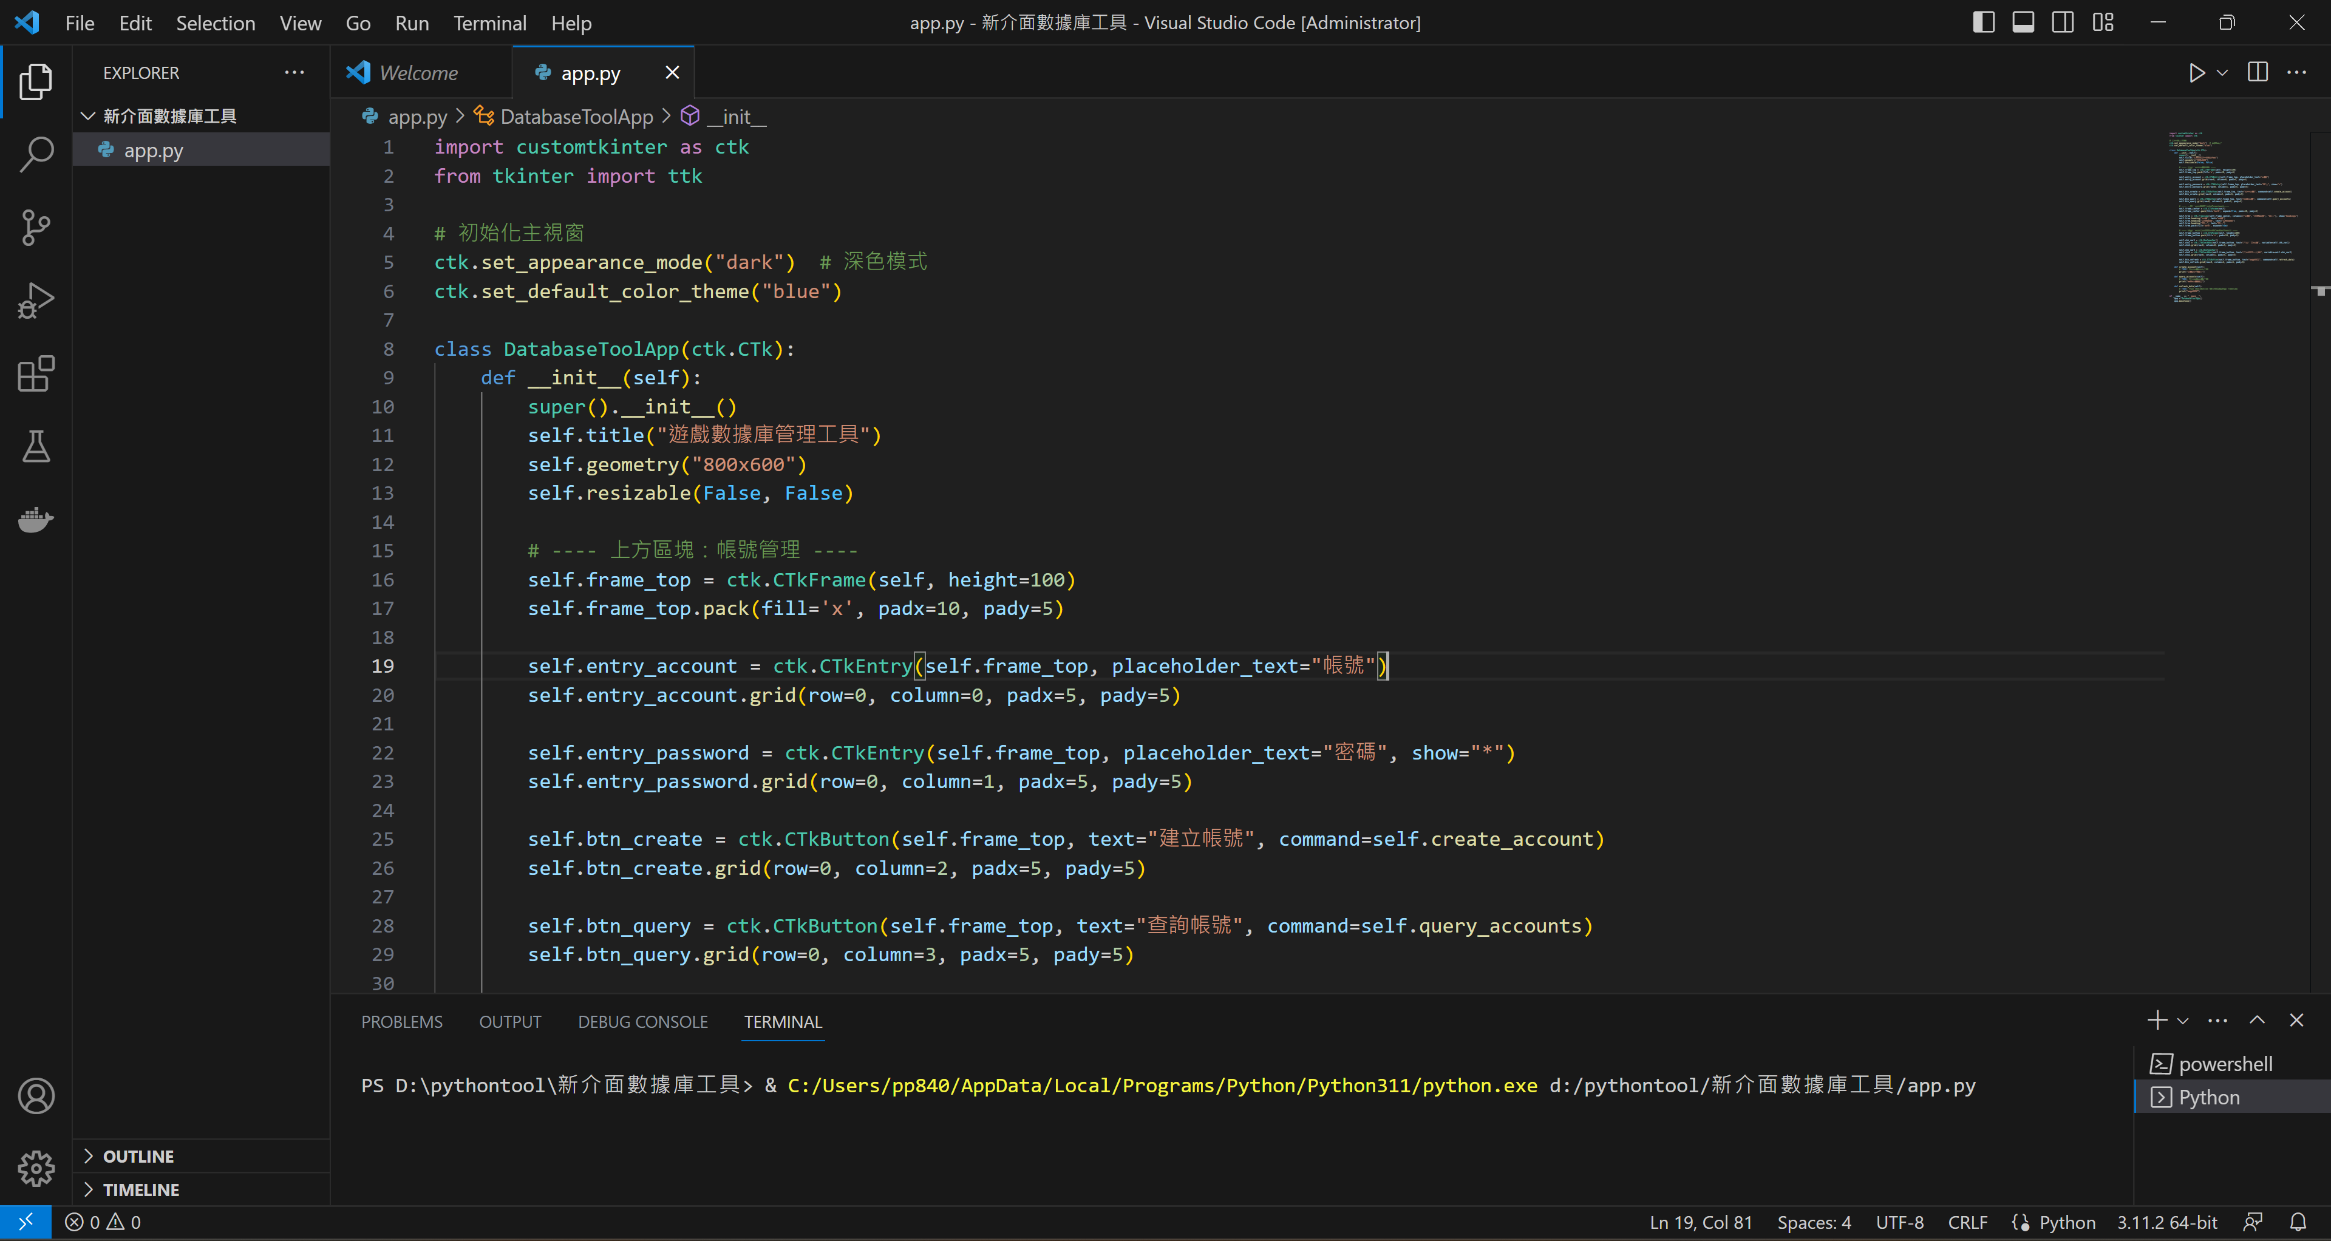Click the Remote window status icon
The height and width of the screenshot is (1241, 2331).
click(26, 1222)
